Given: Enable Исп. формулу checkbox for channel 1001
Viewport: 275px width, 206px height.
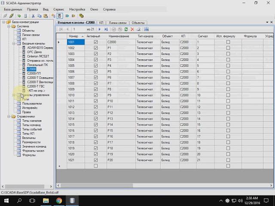Looking at the screenshot, I should point(228,42).
